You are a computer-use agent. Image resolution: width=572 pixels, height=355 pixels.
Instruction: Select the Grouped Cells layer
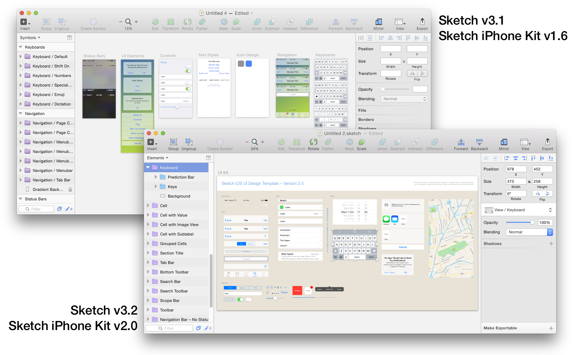click(x=176, y=244)
